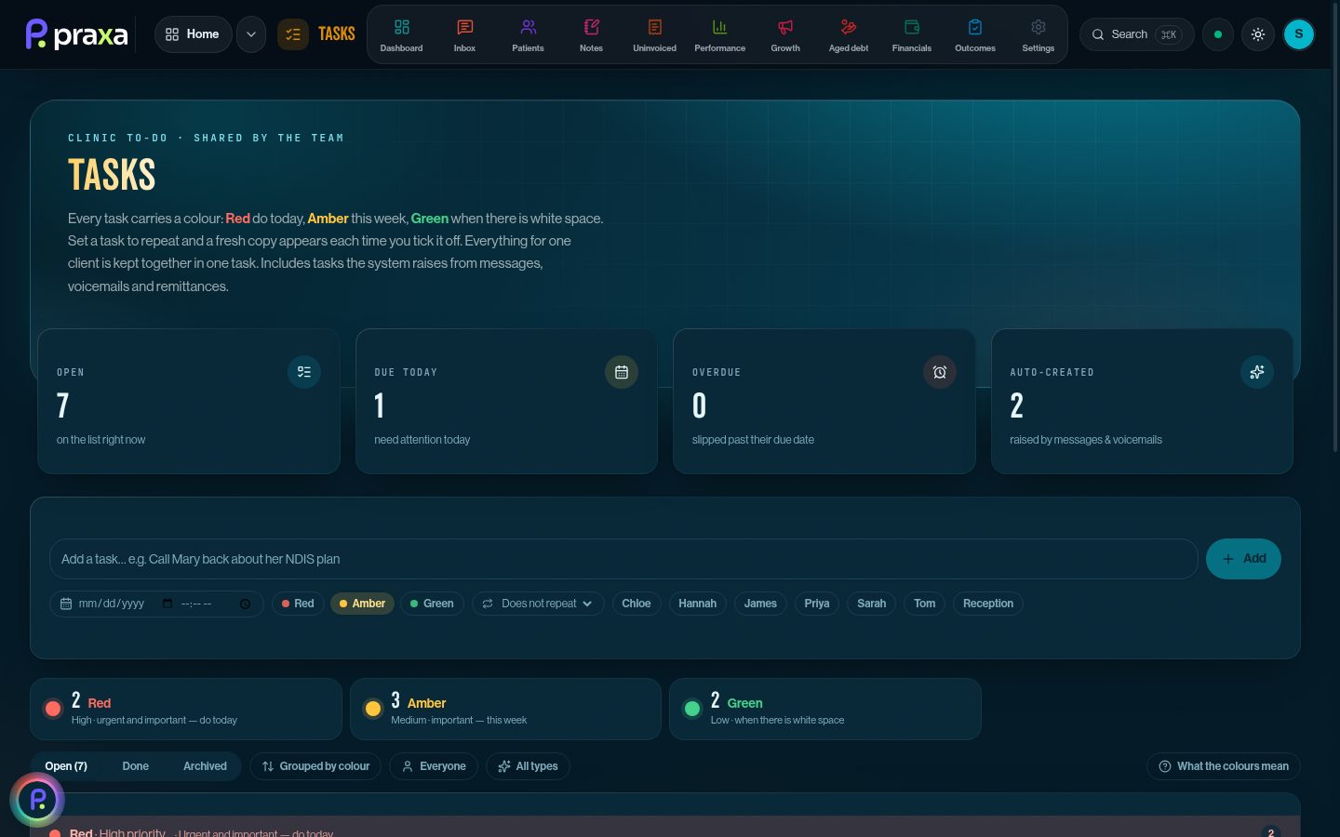1340x837 pixels.
Task: Expand the chevron next to Home
Action: pos(250,34)
